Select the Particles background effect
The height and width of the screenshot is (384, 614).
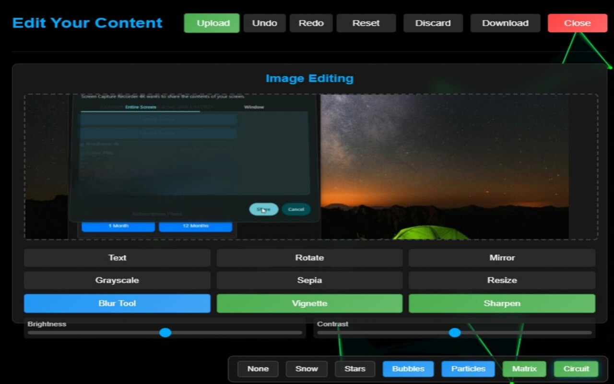(x=468, y=369)
